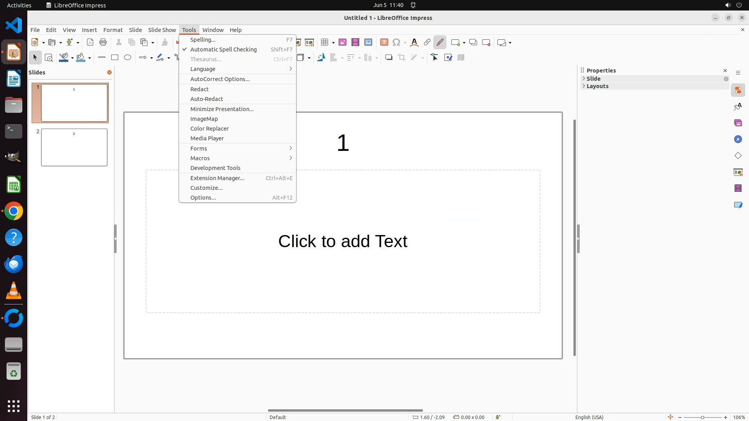This screenshot has width=749, height=421.
Task: Click the Insert Text Box icon
Action: click(384, 42)
